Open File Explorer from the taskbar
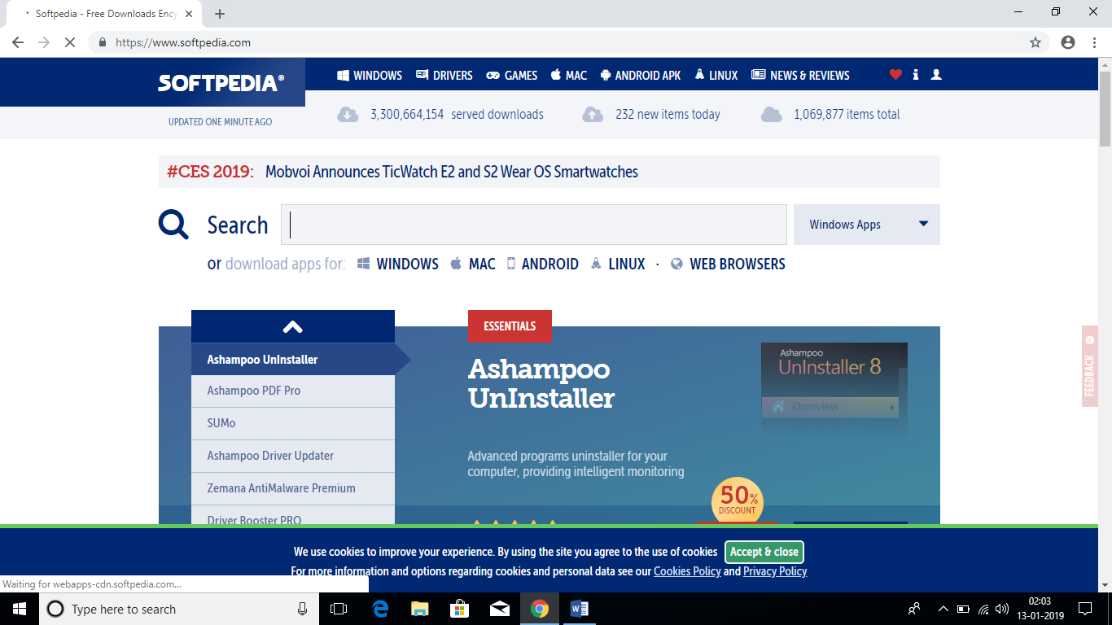This screenshot has height=625, width=1112. [x=419, y=609]
